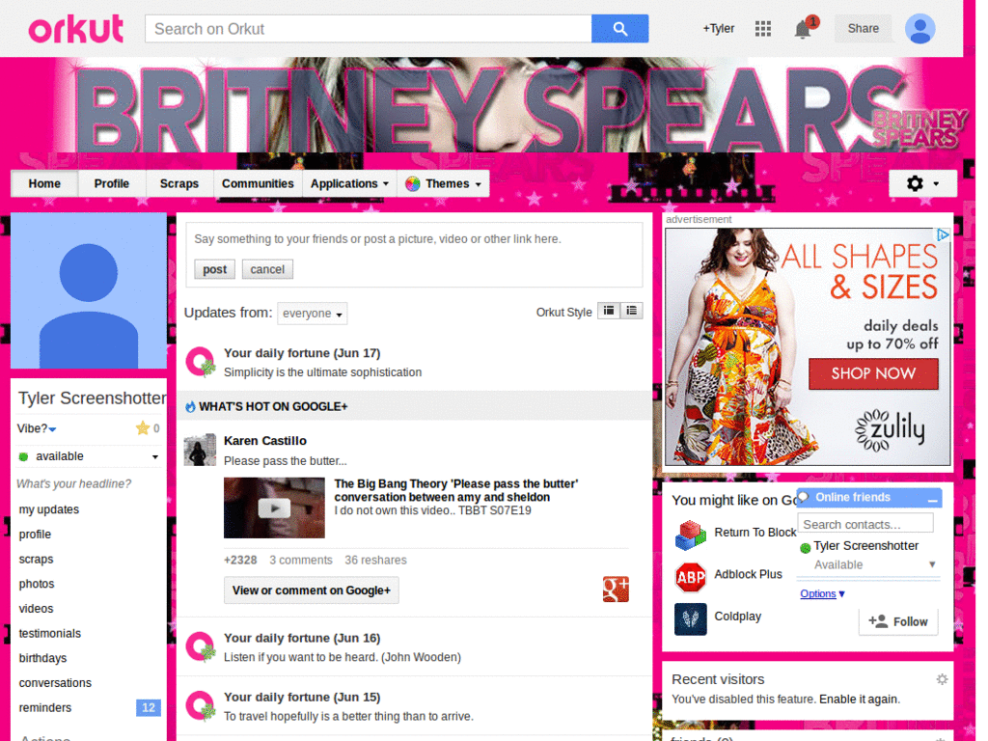This screenshot has width=988, height=741.
Task: Click the Recent visitors gear icon
Action: pyautogui.click(x=942, y=679)
